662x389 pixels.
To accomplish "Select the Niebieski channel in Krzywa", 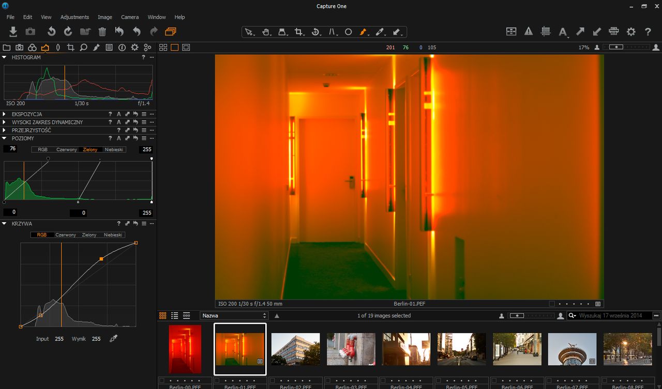I will [x=113, y=235].
